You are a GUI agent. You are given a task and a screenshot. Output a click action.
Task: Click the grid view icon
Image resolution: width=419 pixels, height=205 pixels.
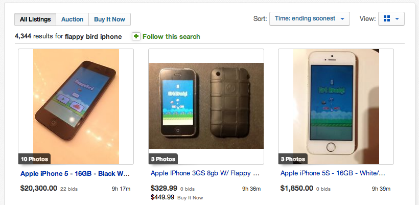(x=387, y=19)
